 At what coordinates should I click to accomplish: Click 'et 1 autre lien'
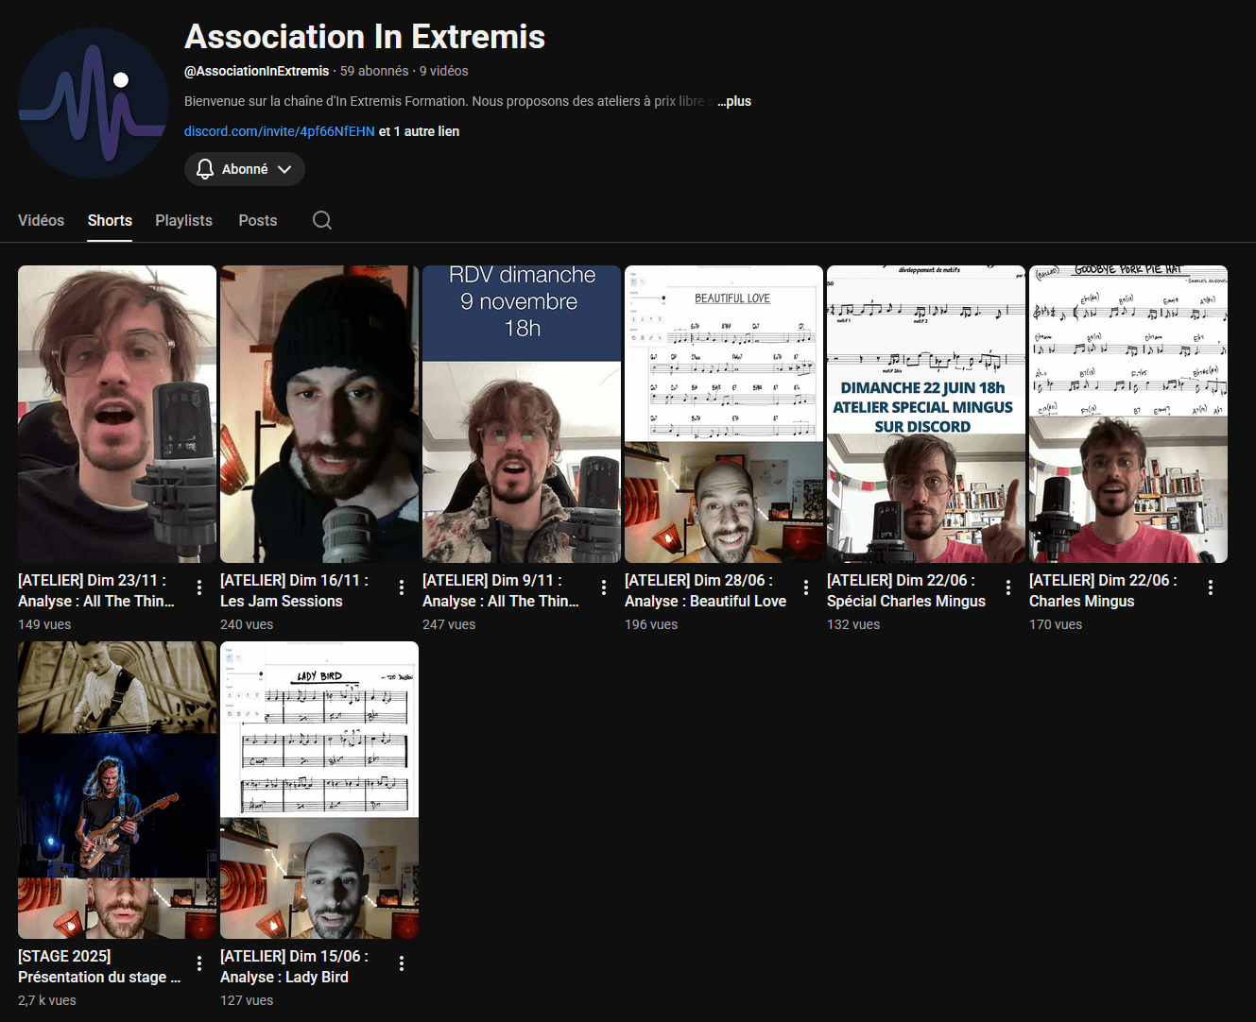pos(420,131)
